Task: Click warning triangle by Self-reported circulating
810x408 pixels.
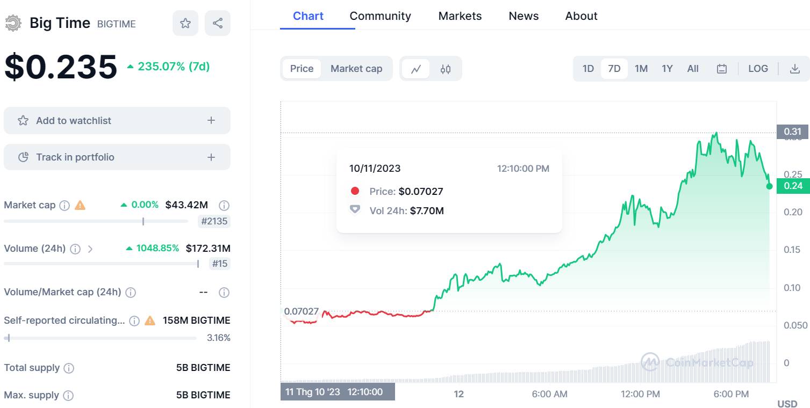Action: (x=150, y=320)
